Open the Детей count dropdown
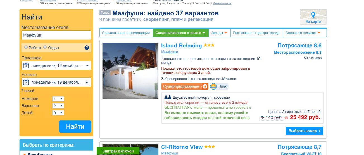Image resolution: width=364 pixels, height=155 pixels. click(x=58, y=113)
